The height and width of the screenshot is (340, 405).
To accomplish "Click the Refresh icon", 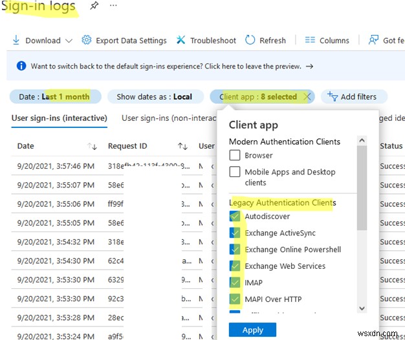I will pos(250,40).
